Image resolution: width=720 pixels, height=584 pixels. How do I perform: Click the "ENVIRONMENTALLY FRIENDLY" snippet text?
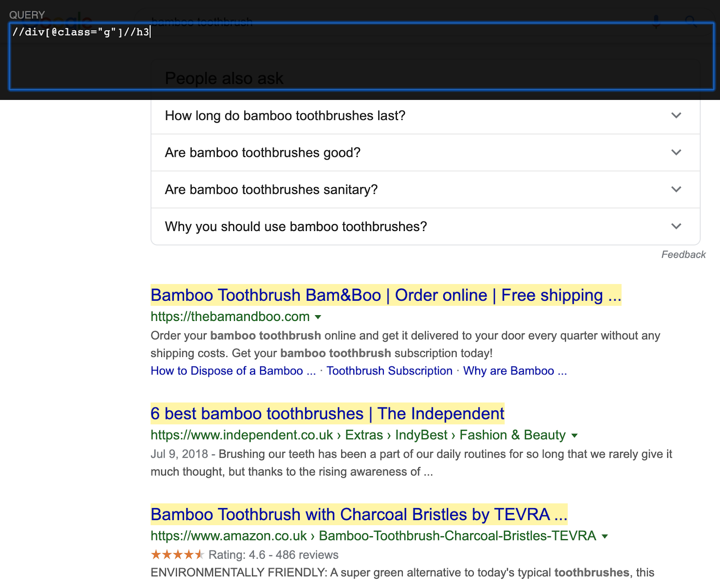tap(402, 572)
